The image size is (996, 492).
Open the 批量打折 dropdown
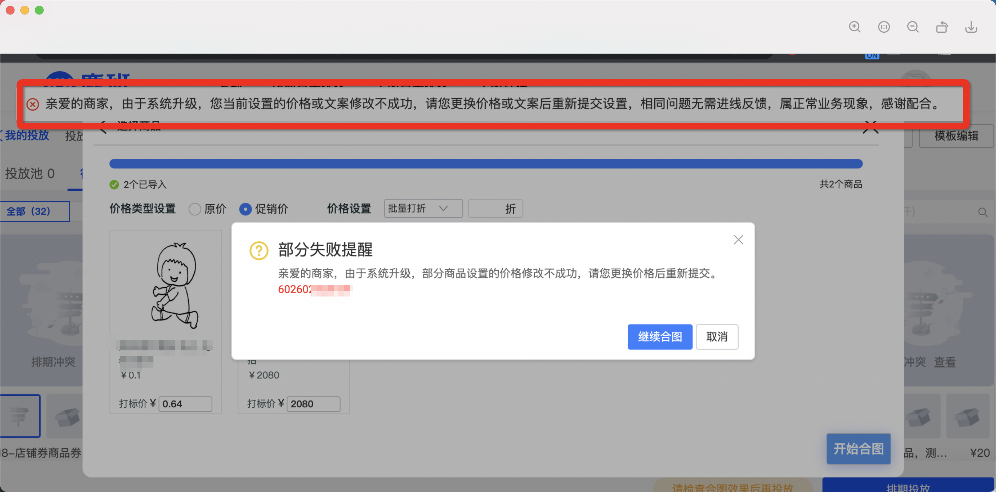[423, 209]
